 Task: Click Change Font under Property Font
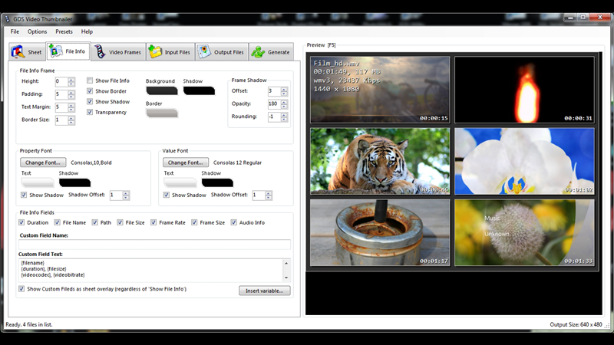pos(43,163)
